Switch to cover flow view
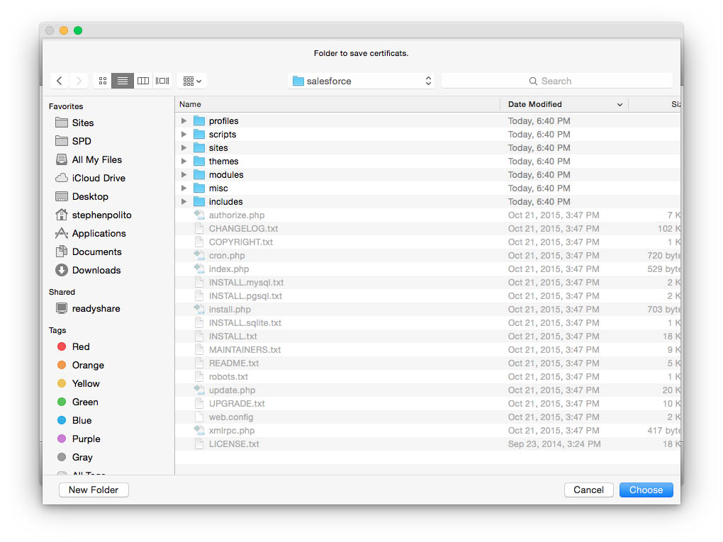This screenshot has height=542, width=723. 162,81
